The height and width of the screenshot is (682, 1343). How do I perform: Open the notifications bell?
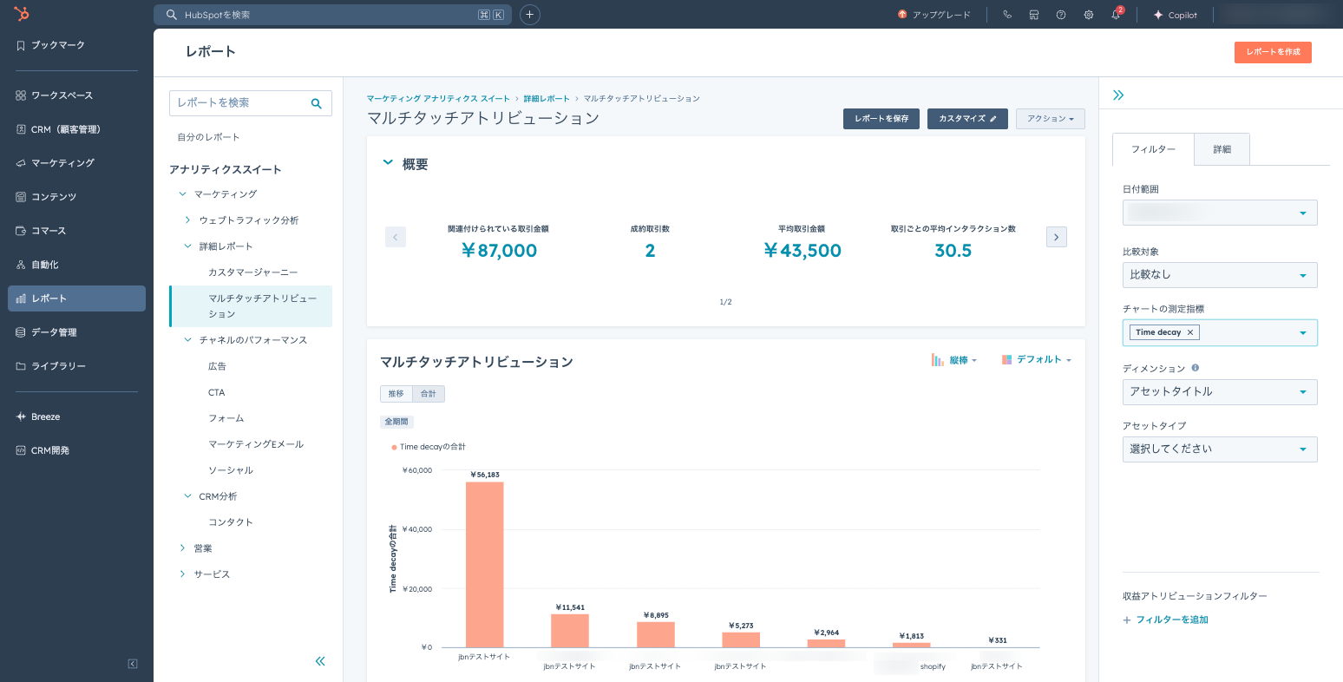(x=1116, y=15)
